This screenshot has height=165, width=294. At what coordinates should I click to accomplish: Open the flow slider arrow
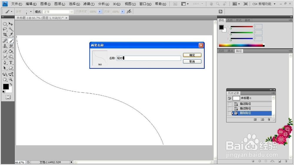(122, 12)
